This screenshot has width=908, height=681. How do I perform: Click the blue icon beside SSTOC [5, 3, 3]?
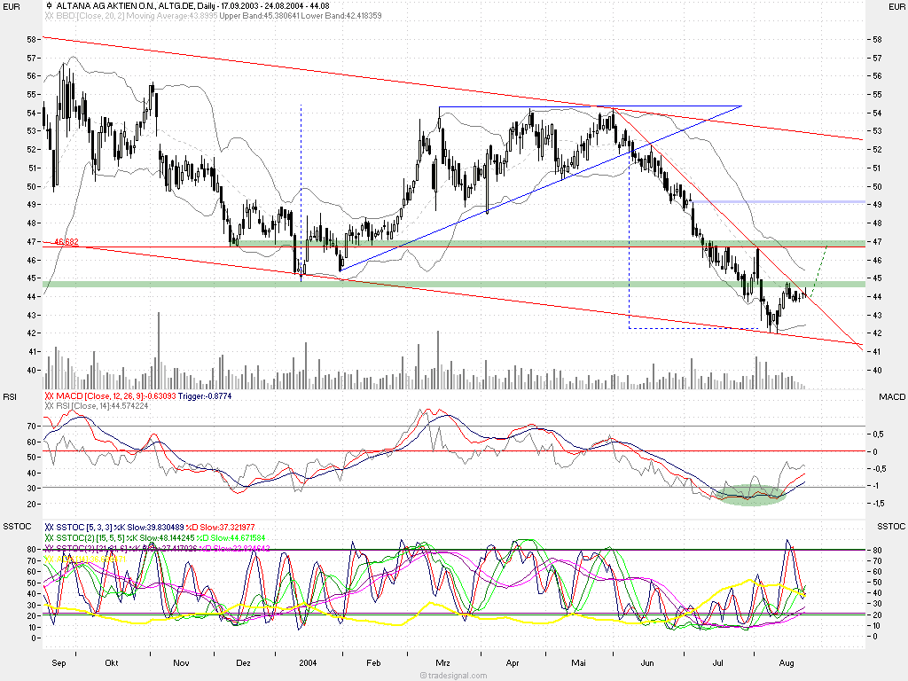tap(50, 528)
